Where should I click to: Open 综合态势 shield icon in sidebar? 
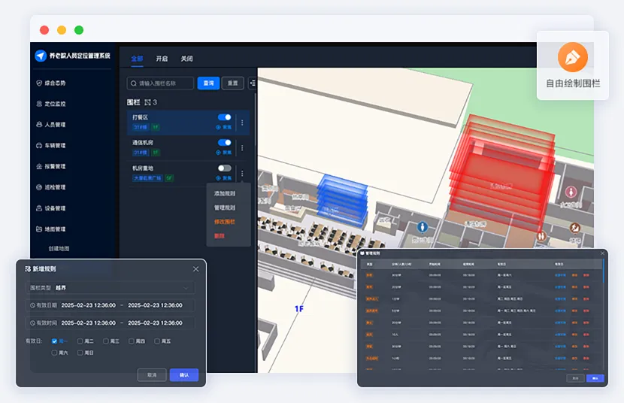(x=39, y=83)
